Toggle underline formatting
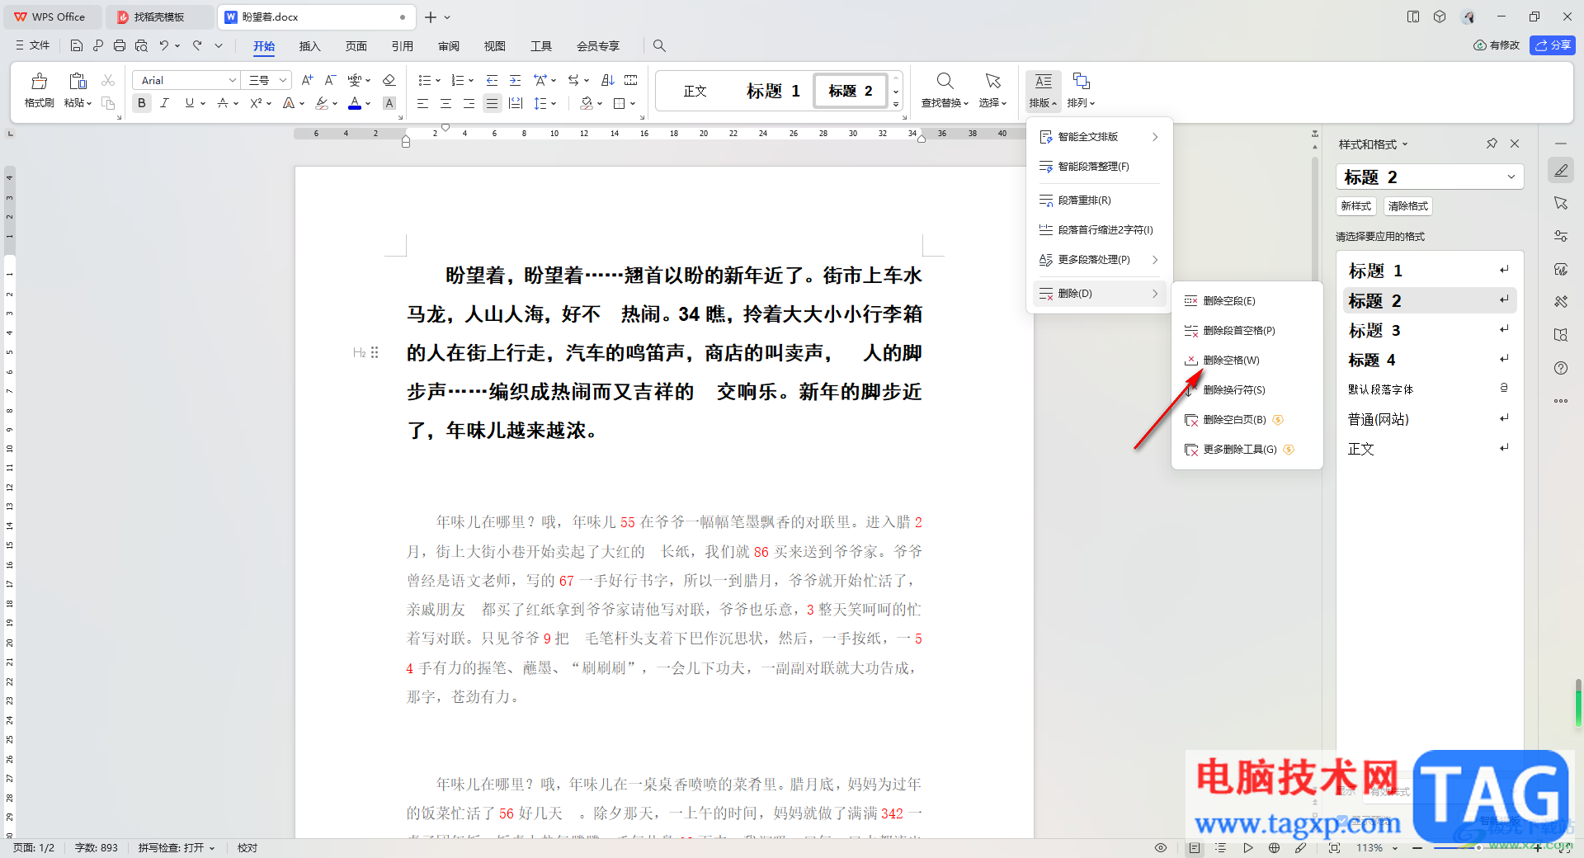1584x858 pixels. [190, 103]
